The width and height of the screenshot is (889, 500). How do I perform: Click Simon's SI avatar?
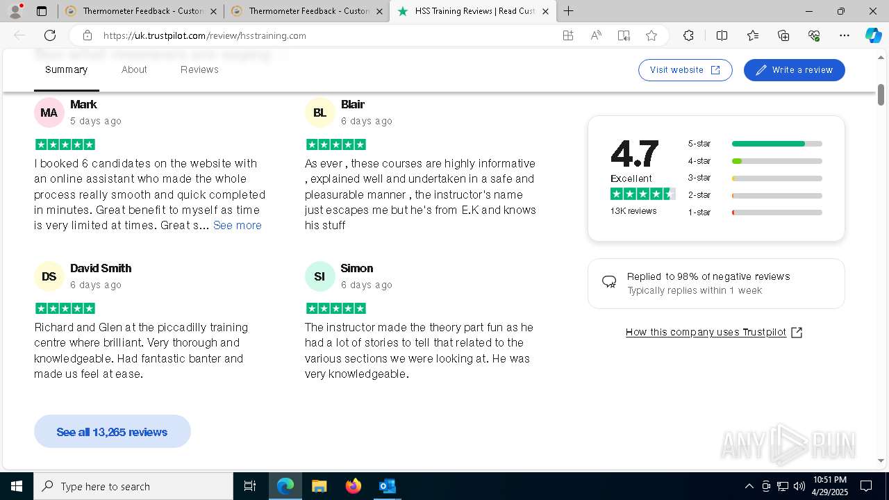(319, 276)
